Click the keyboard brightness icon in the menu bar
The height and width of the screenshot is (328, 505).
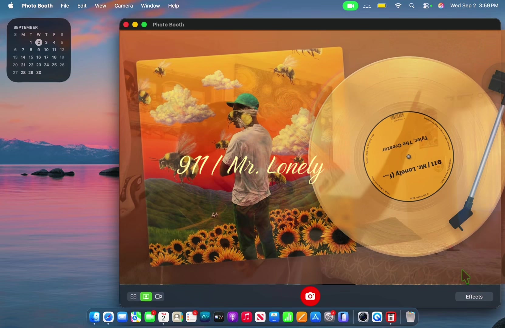click(367, 6)
